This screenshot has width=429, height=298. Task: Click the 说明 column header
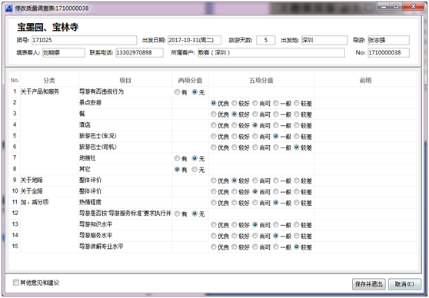(x=365, y=80)
